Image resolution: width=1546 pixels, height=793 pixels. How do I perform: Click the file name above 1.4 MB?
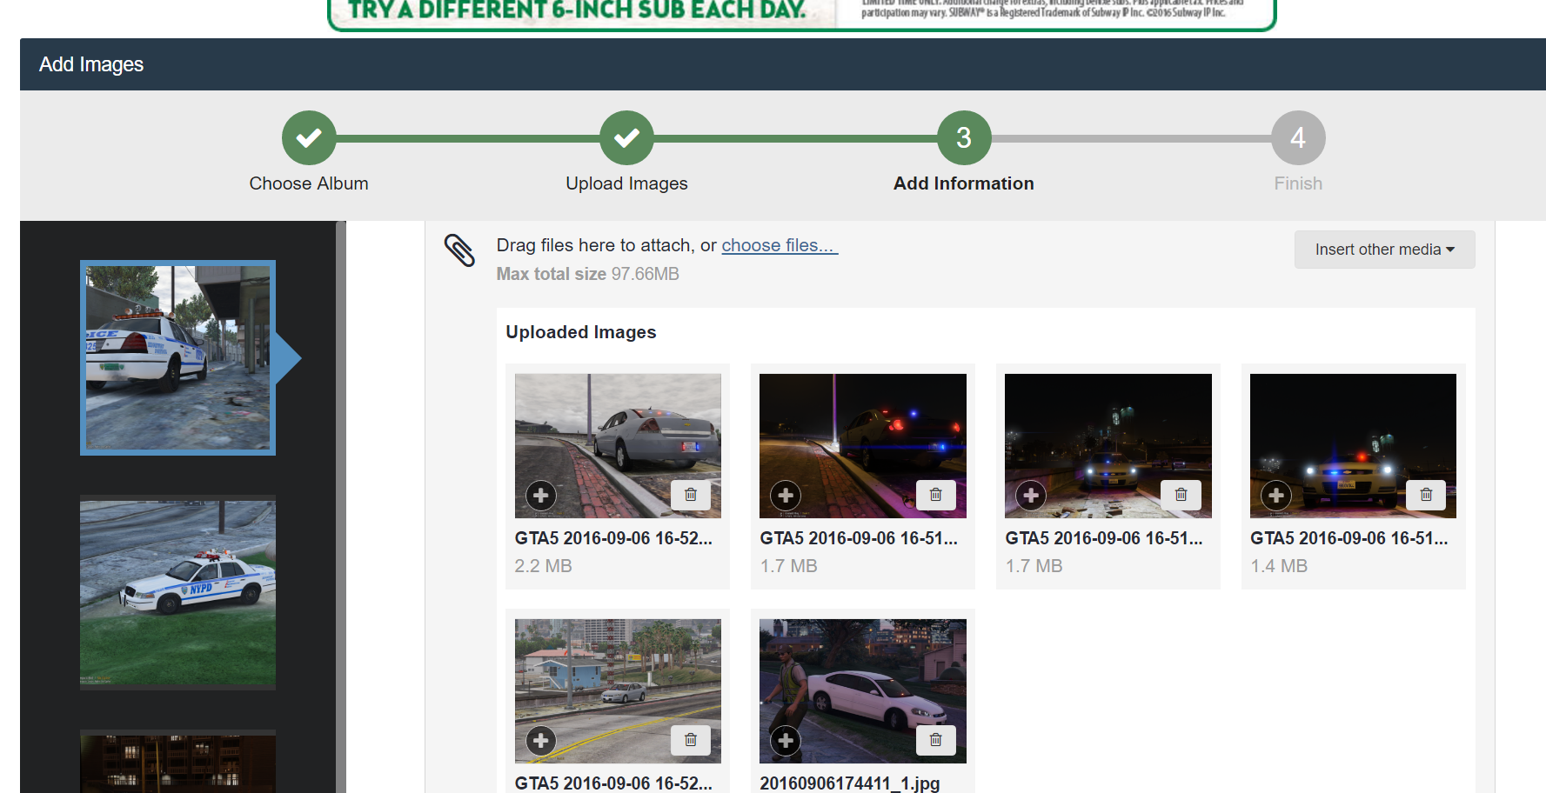[1349, 538]
